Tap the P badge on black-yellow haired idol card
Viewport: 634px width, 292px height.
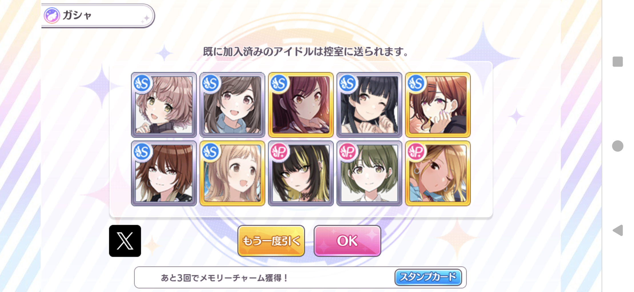279,152
